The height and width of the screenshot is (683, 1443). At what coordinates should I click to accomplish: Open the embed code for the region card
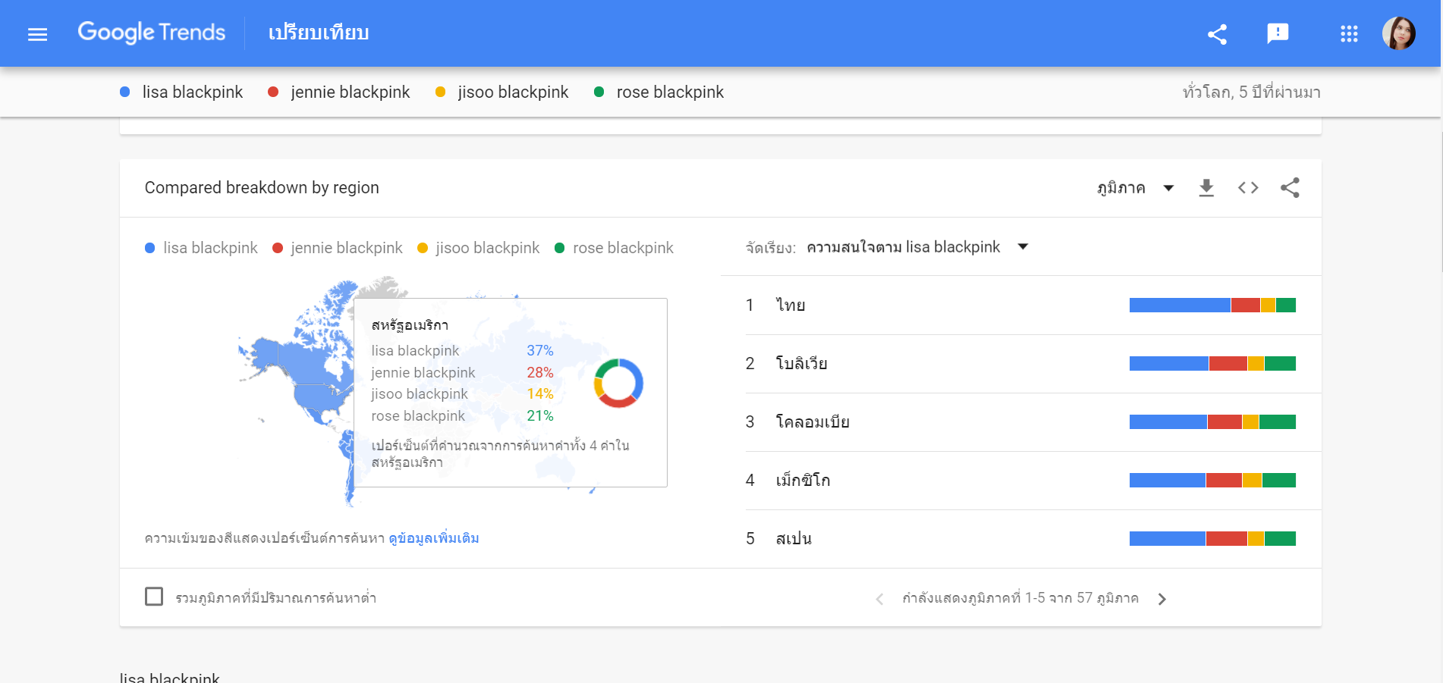[x=1248, y=188]
